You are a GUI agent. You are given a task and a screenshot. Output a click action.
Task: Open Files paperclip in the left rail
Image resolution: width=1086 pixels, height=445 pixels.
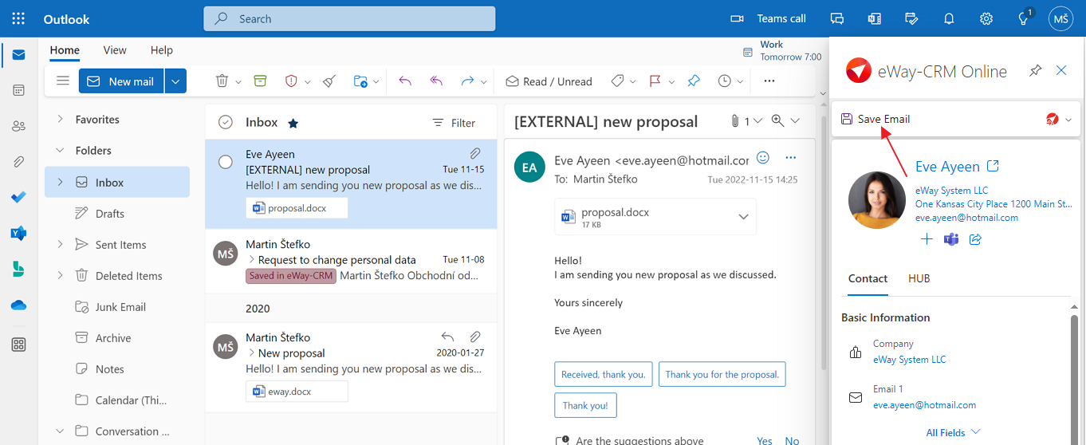18,161
